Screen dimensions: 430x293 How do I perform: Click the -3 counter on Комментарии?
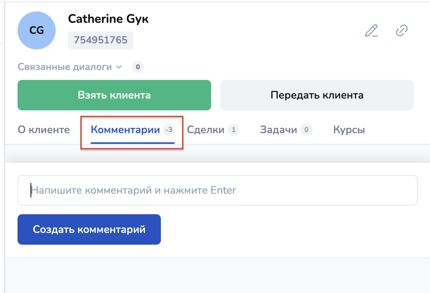tap(169, 130)
